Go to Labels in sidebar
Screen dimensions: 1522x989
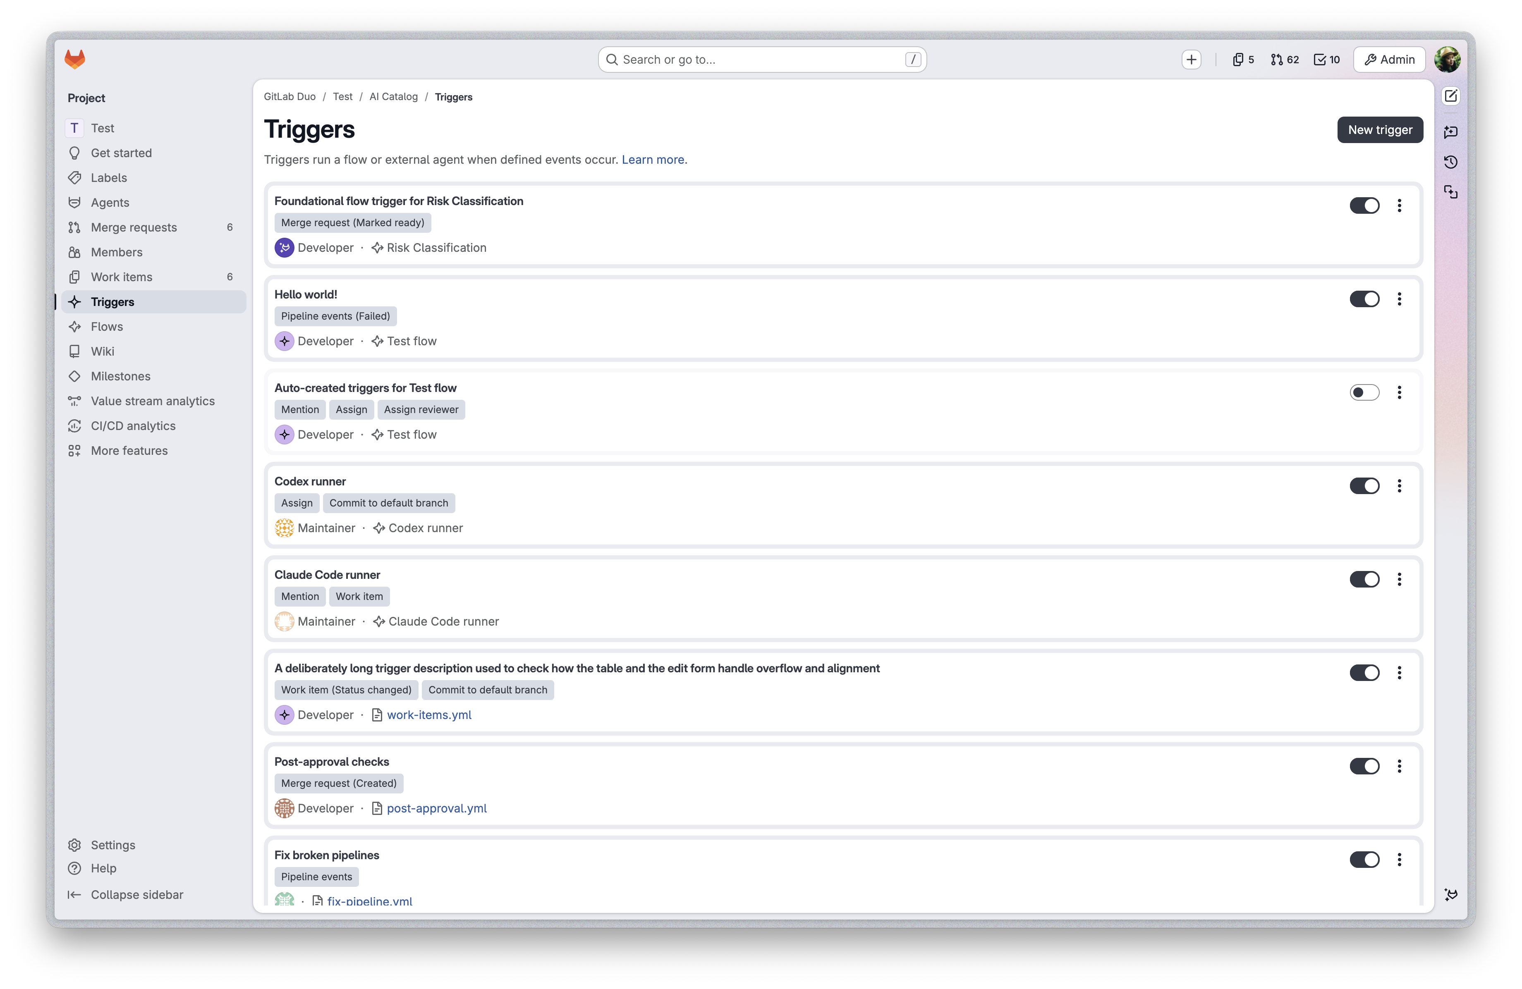[153, 178]
